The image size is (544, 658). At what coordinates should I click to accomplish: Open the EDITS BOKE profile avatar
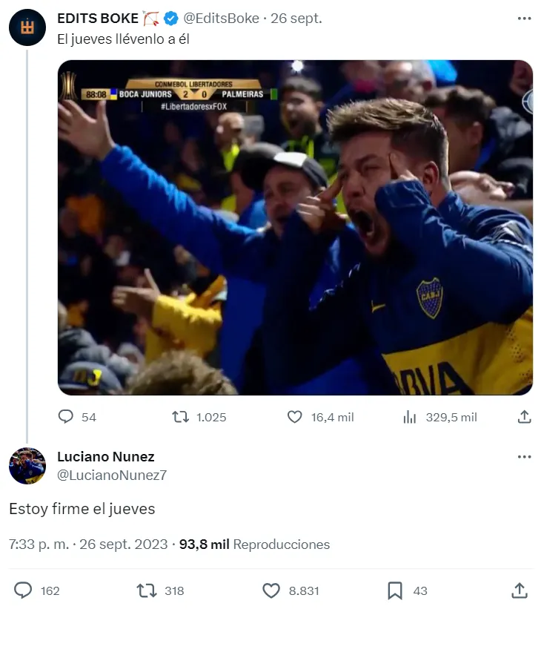tap(27, 27)
